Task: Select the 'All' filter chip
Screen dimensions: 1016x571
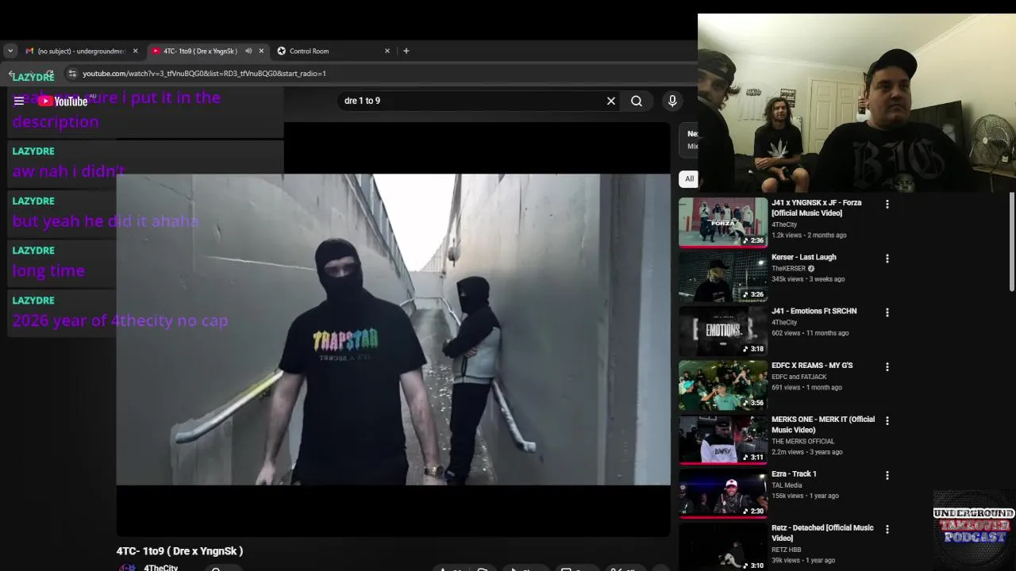Action: coord(689,178)
